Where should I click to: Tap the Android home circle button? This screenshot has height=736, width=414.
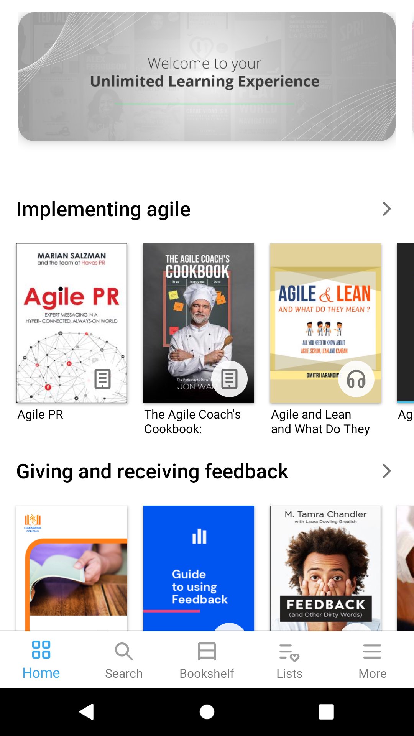tap(207, 712)
